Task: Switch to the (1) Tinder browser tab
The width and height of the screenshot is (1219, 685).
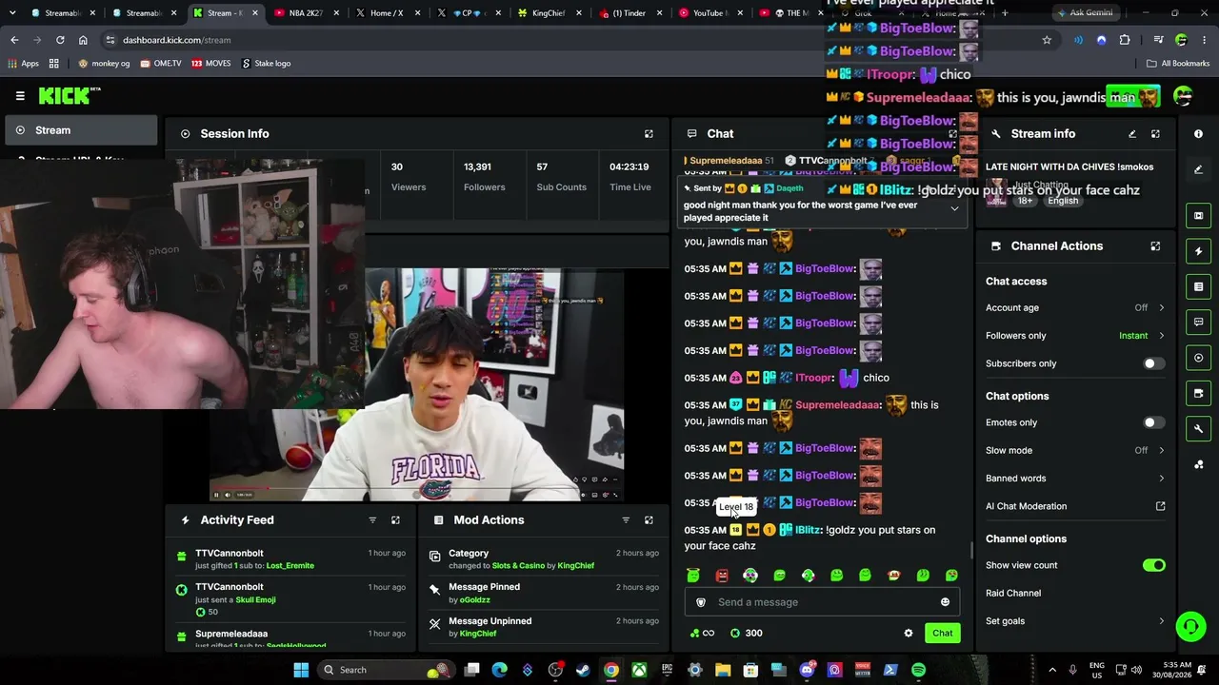Action: (x=629, y=13)
